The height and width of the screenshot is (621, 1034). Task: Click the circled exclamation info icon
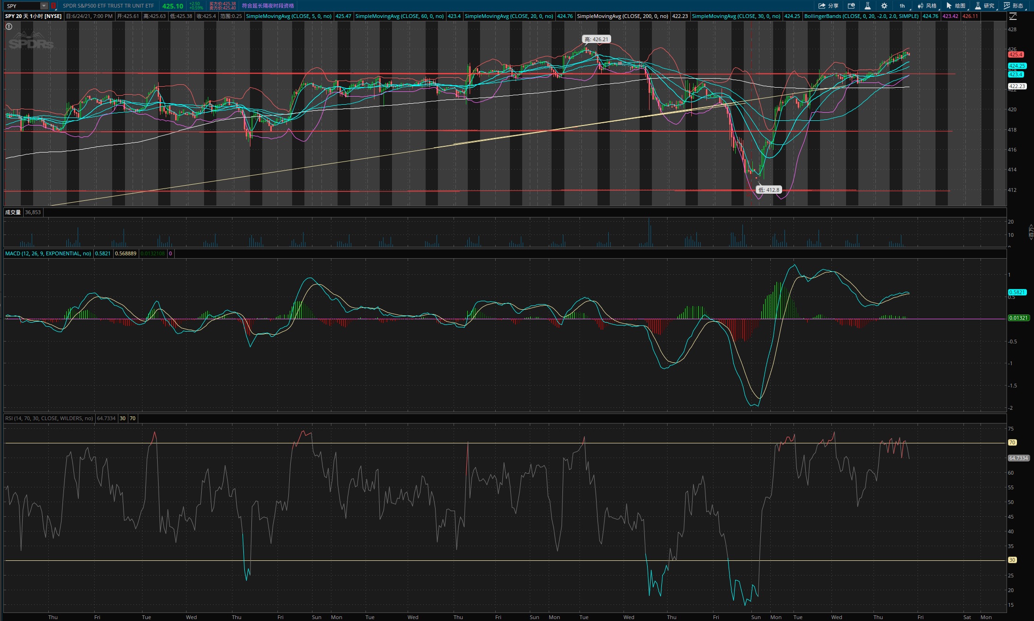(9, 27)
